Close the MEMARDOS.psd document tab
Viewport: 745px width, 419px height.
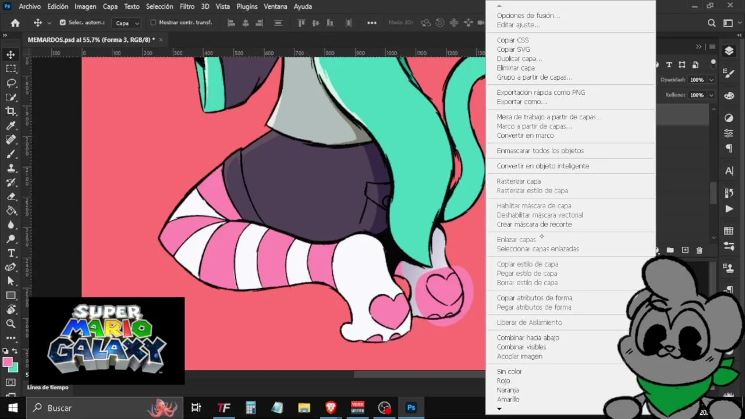pyautogui.click(x=161, y=40)
